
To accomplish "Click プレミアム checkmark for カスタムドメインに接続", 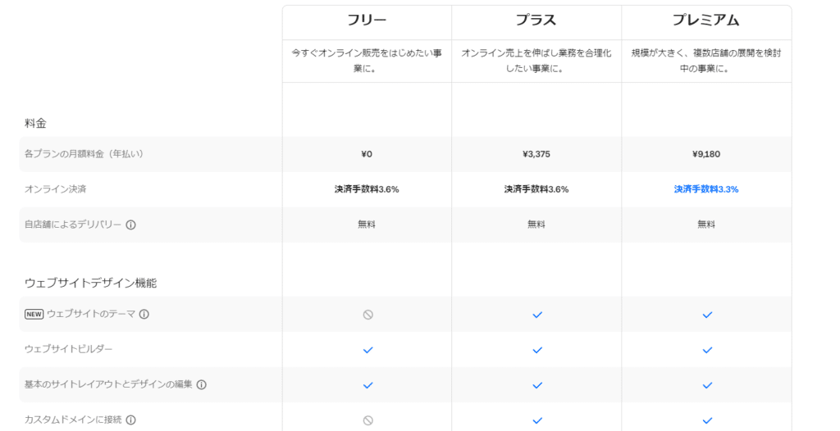I will (x=707, y=420).
